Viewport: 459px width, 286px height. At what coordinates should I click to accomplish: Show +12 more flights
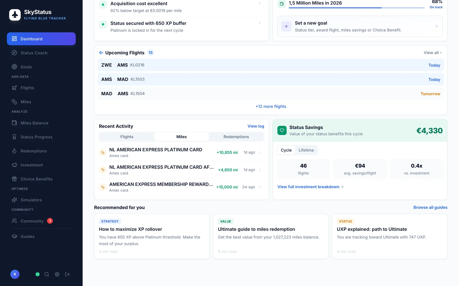click(x=271, y=106)
